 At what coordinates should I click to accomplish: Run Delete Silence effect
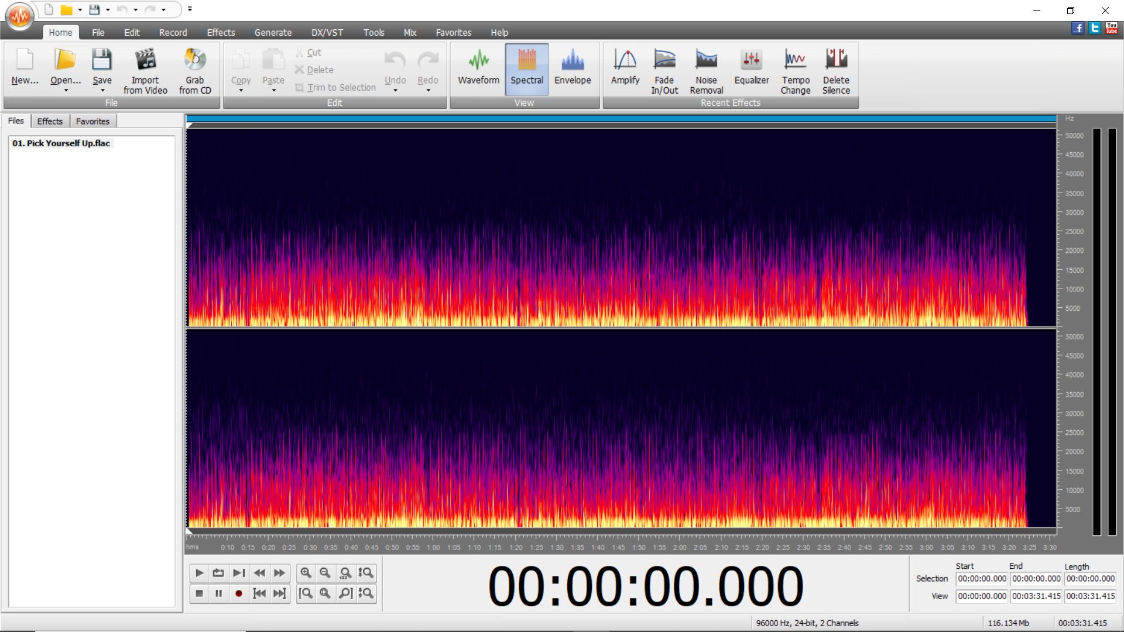coord(836,70)
